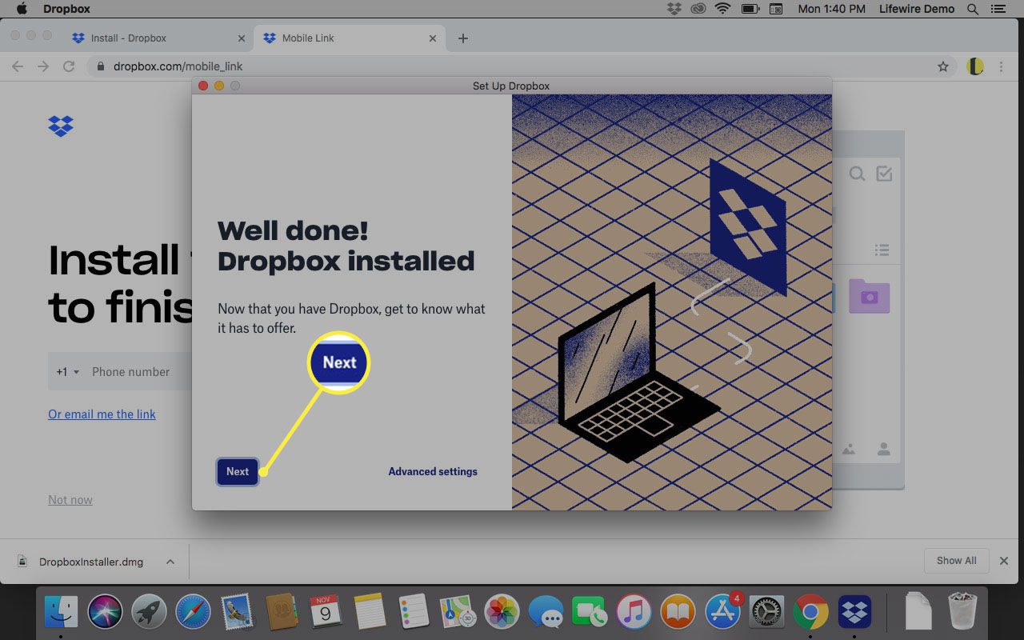
Task: Open Safari from the Dock
Action: (193, 612)
